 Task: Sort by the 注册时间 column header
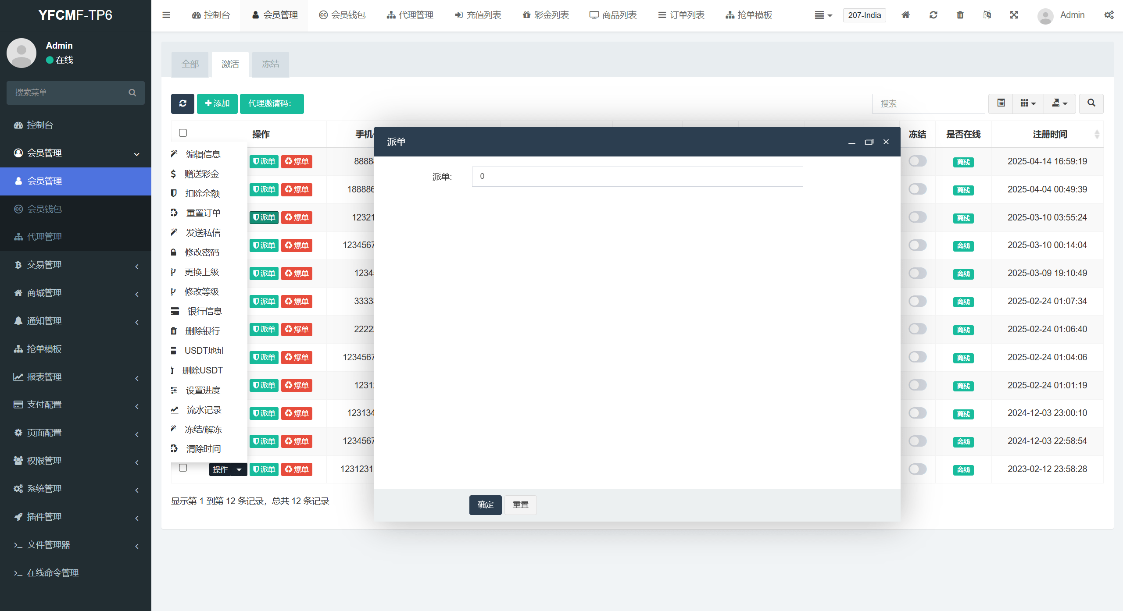(x=1050, y=134)
